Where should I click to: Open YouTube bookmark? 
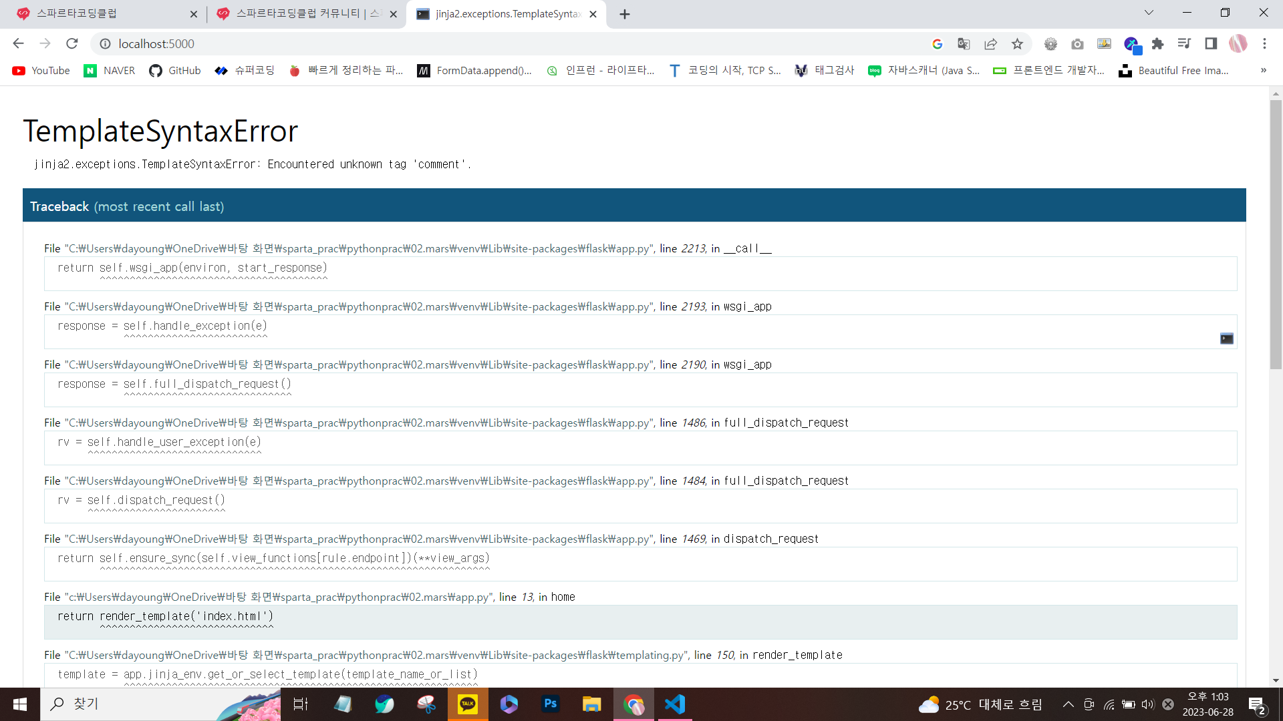(41, 71)
